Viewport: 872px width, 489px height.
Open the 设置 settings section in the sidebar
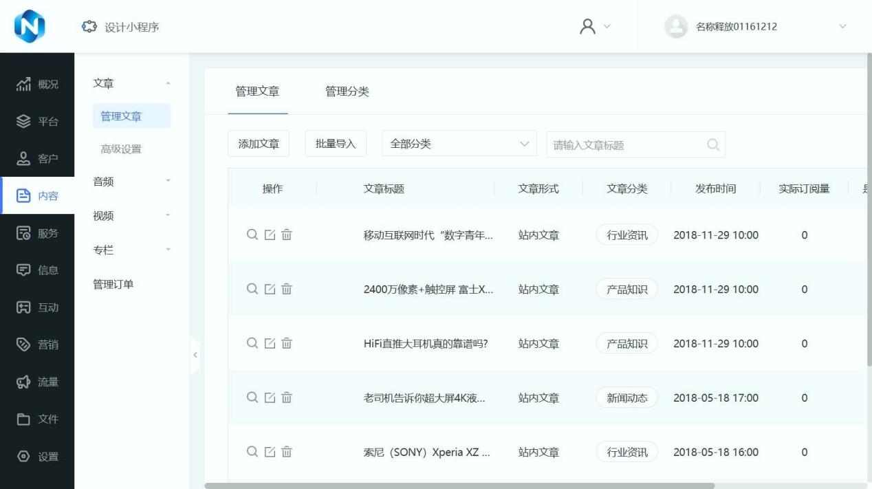pos(37,457)
